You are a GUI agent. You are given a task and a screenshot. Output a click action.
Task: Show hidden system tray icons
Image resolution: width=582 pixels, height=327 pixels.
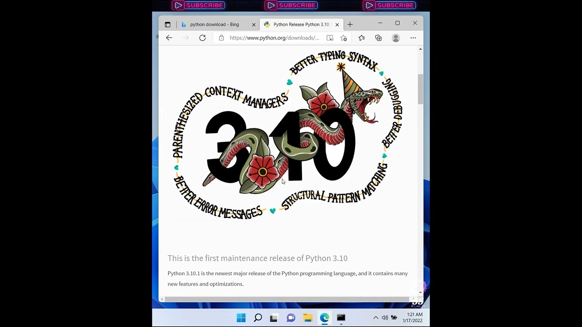[376, 318]
